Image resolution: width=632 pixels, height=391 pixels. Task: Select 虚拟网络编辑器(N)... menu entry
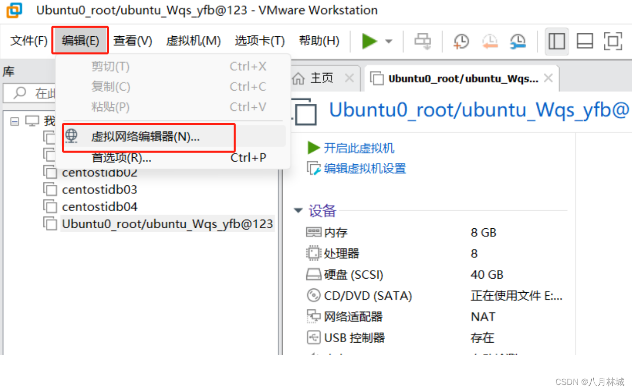173,137
